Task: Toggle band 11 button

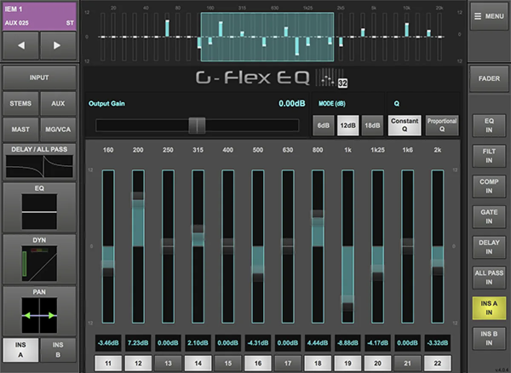Action: pyautogui.click(x=108, y=364)
